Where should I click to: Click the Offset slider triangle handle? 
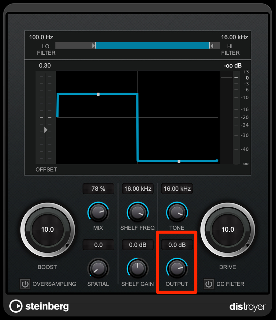46,130
